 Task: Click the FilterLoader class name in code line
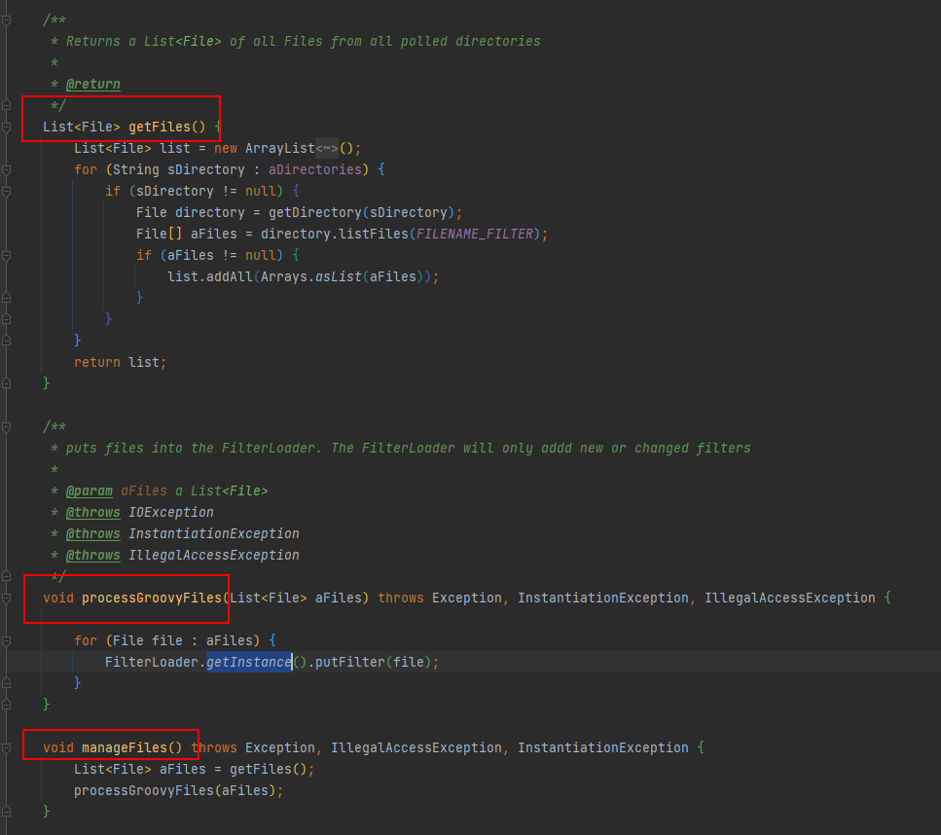(152, 662)
